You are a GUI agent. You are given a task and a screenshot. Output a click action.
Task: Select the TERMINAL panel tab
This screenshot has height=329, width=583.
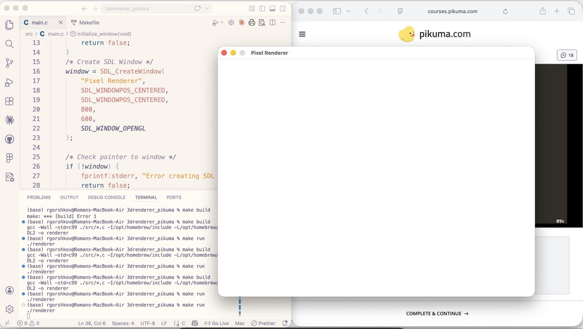pyautogui.click(x=146, y=197)
